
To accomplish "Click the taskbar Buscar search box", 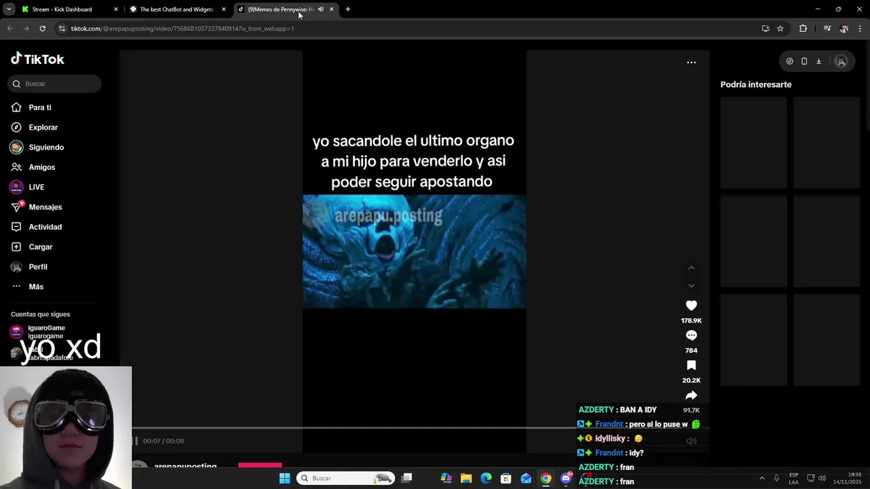I will click(347, 478).
